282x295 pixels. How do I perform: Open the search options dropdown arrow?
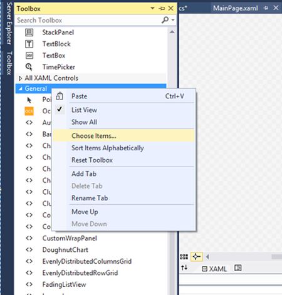[173, 20]
